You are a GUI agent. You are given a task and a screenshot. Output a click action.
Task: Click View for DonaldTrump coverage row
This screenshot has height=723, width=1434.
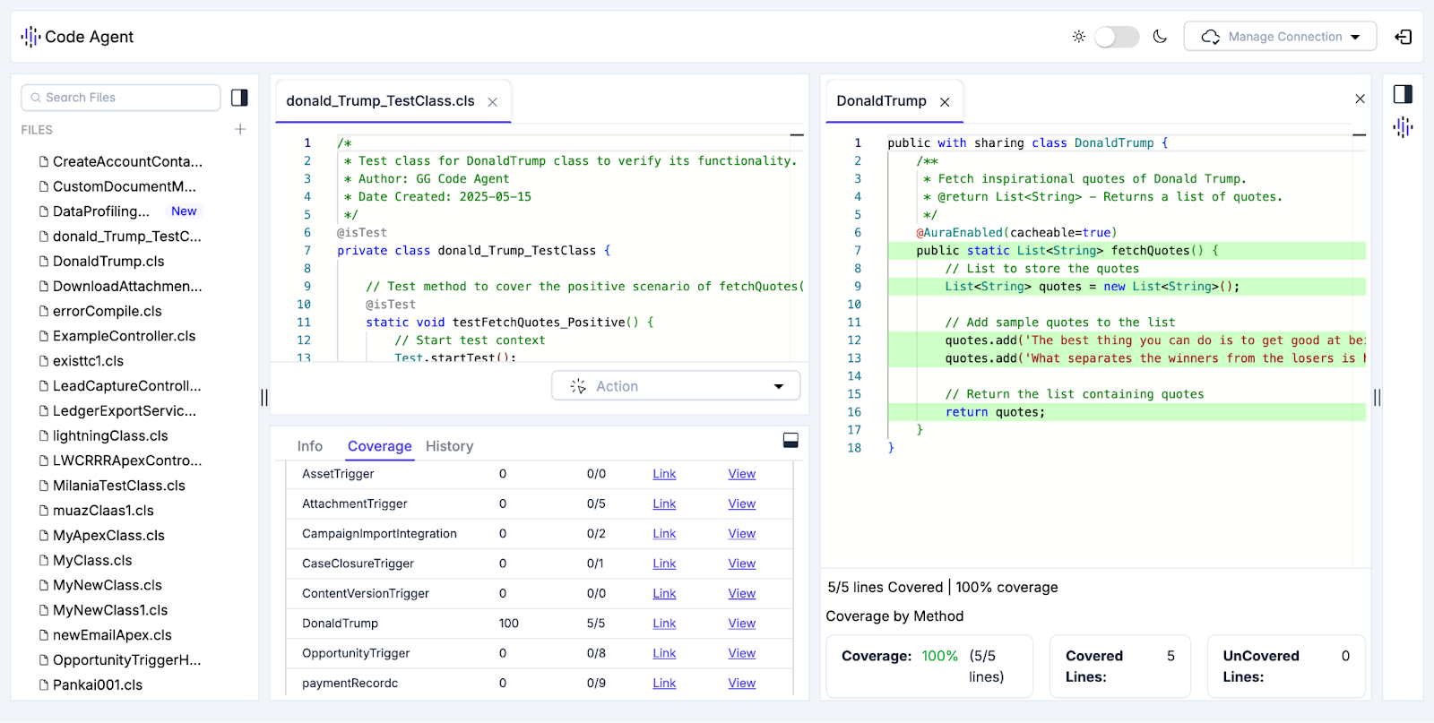(x=742, y=624)
